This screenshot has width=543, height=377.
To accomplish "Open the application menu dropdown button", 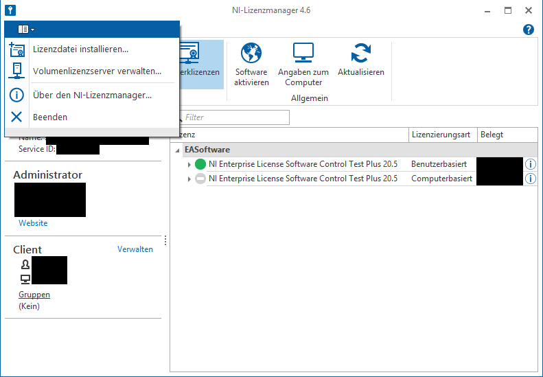I will tap(26, 30).
